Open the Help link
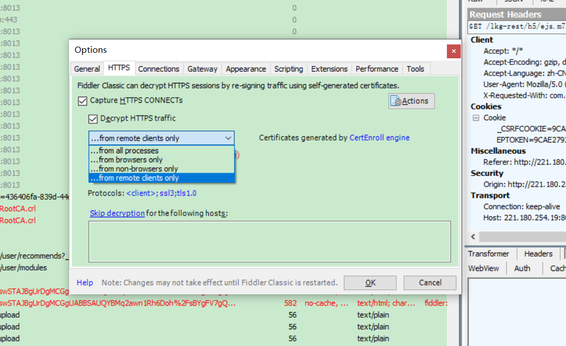 click(85, 283)
